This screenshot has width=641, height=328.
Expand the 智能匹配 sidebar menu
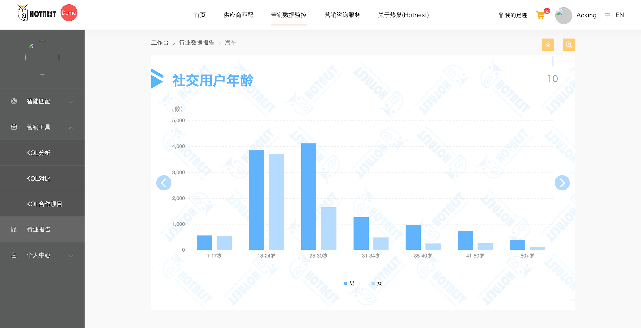pos(42,101)
